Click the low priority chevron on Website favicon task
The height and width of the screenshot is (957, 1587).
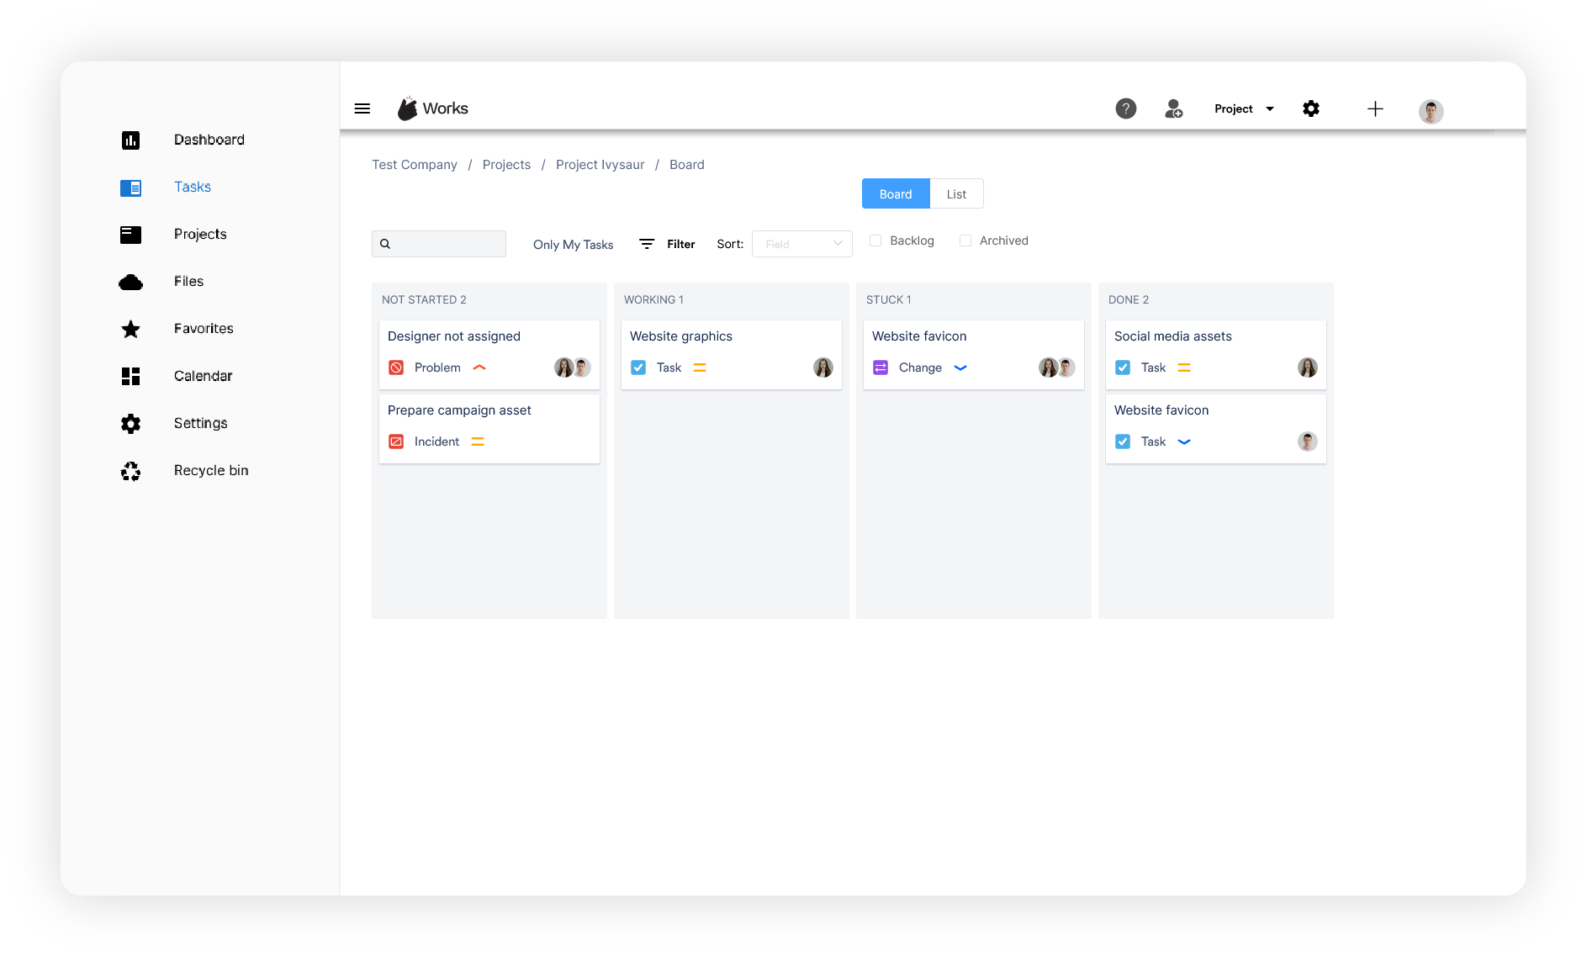pos(1184,441)
